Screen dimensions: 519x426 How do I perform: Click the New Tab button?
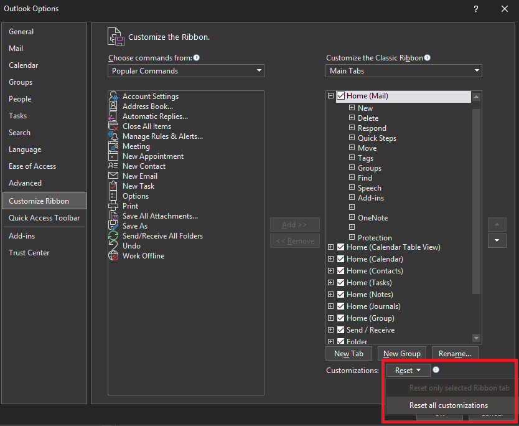(x=349, y=354)
